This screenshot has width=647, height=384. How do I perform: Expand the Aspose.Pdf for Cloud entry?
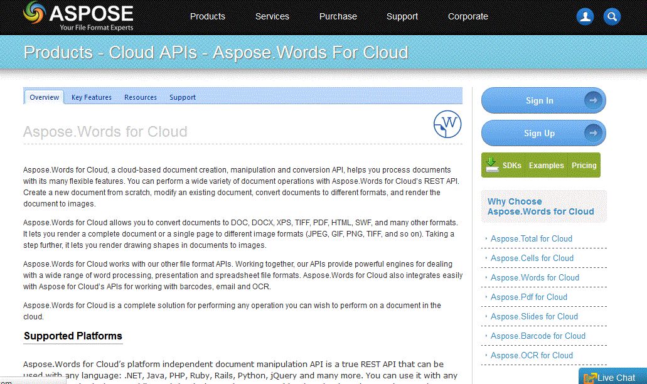[x=531, y=297]
